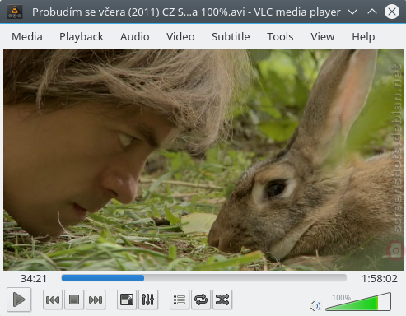Show extended settings equalizer panel

pyautogui.click(x=148, y=300)
